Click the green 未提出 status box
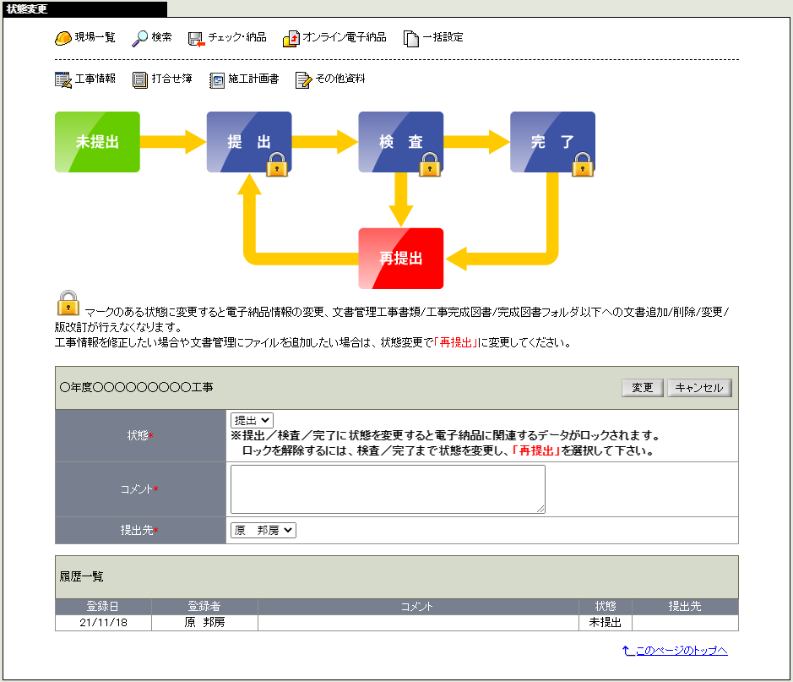 click(x=98, y=142)
